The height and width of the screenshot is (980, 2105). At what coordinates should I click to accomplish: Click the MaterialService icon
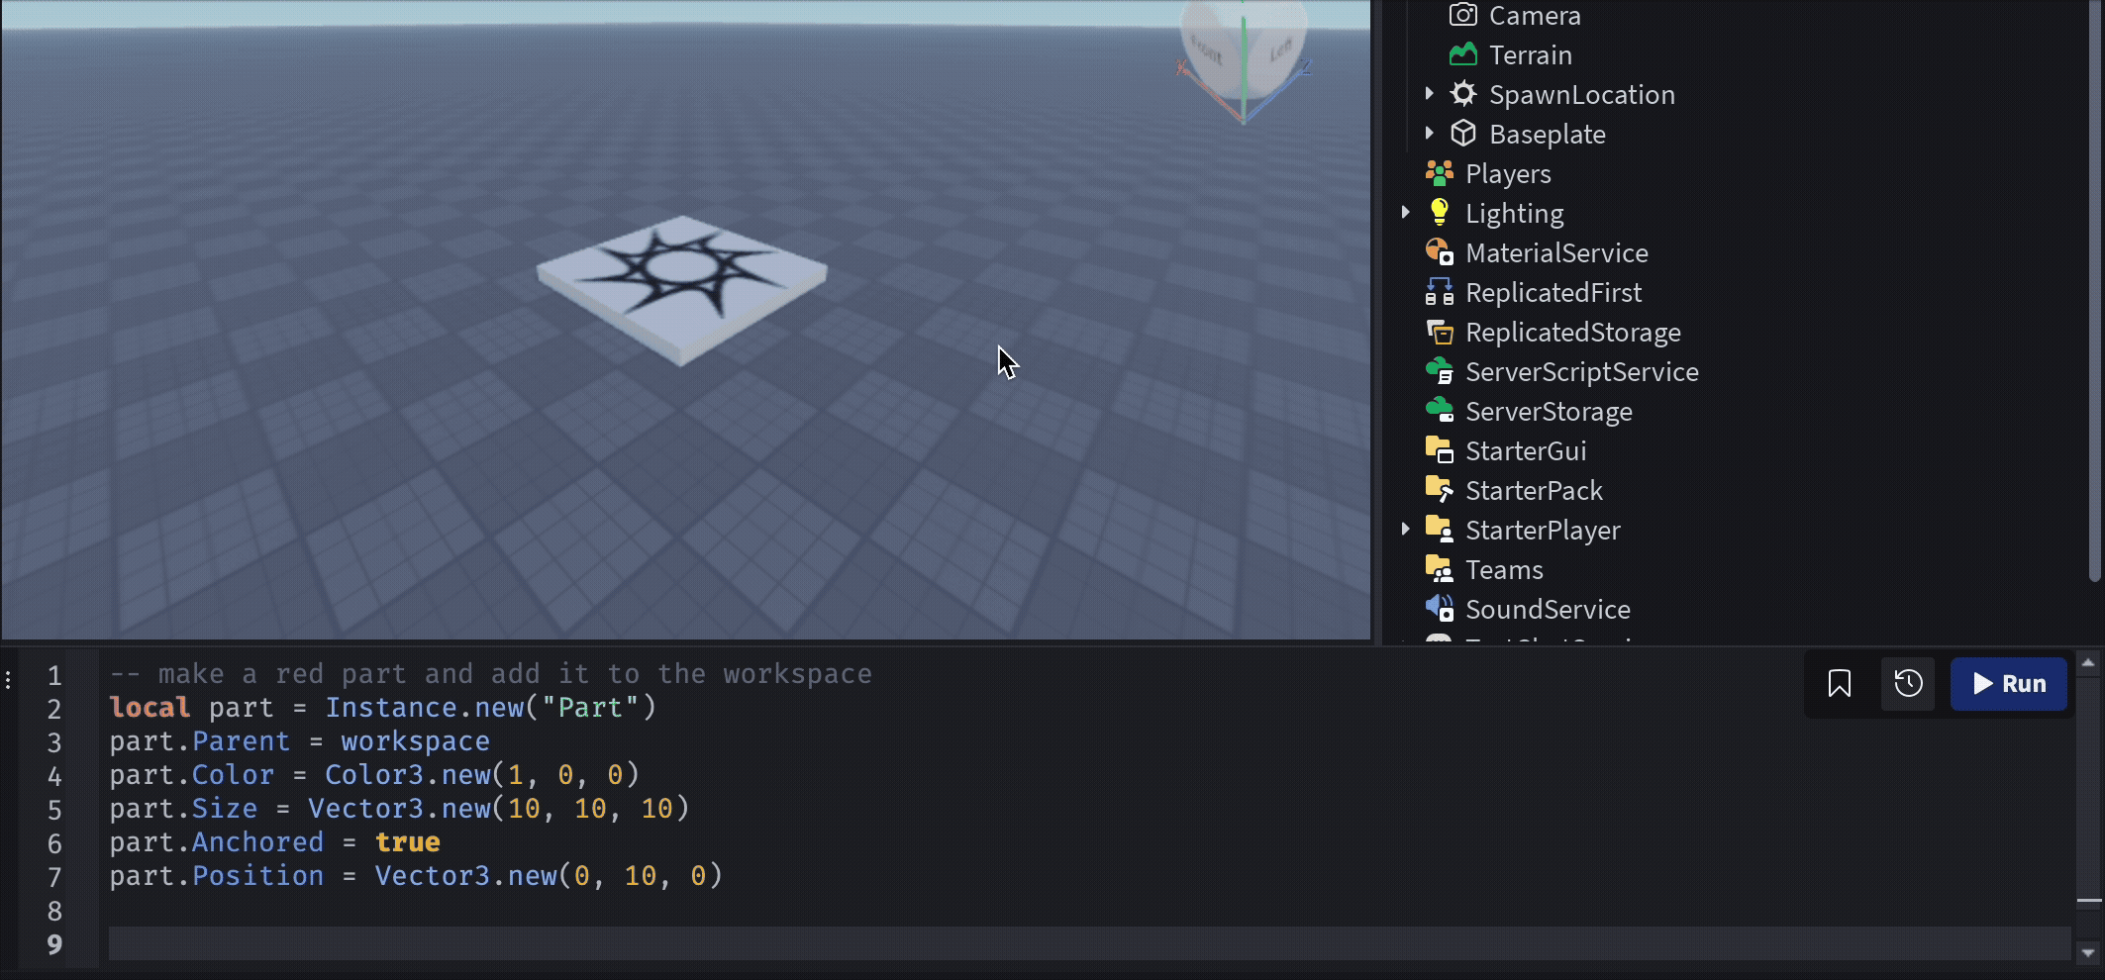pyautogui.click(x=1439, y=252)
